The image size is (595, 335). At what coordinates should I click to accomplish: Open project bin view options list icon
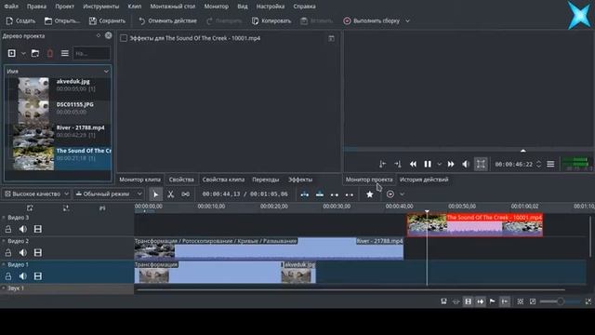coord(65,53)
